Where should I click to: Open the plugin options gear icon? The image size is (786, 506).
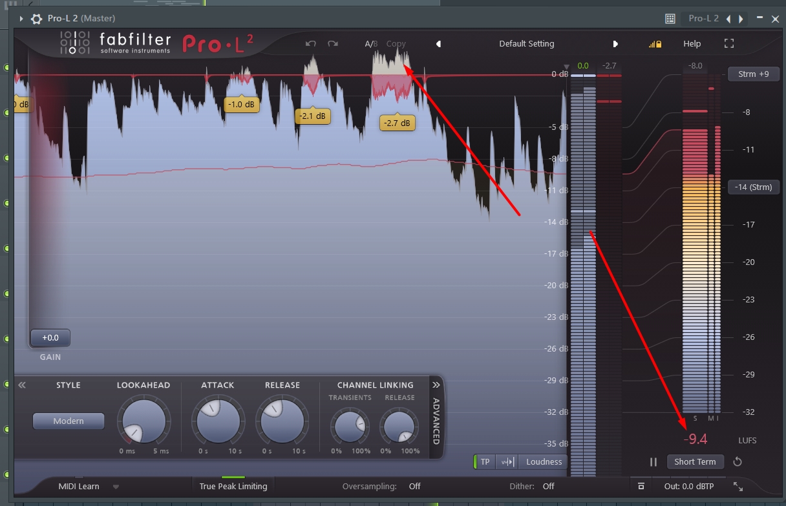click(37, 18)
